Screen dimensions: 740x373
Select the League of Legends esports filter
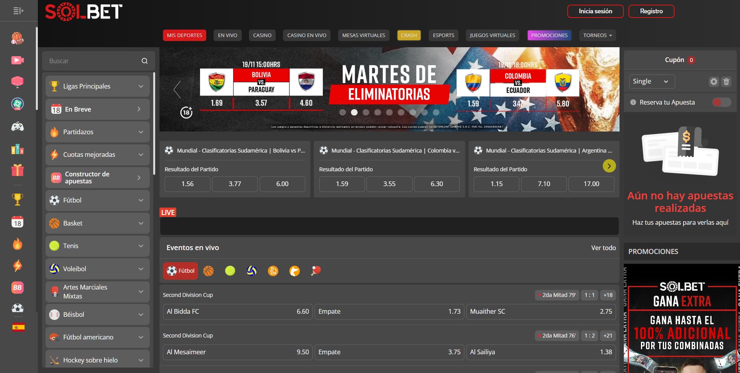click(x=273, y=270)
